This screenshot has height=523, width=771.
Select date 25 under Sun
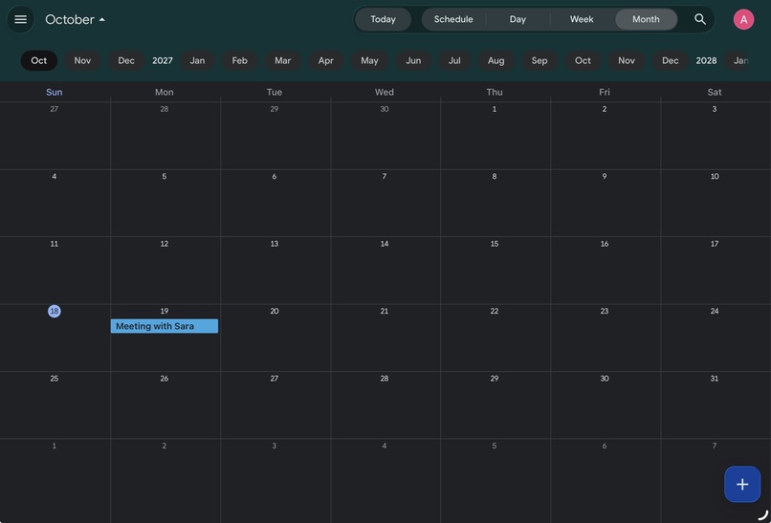coord(55,379)
